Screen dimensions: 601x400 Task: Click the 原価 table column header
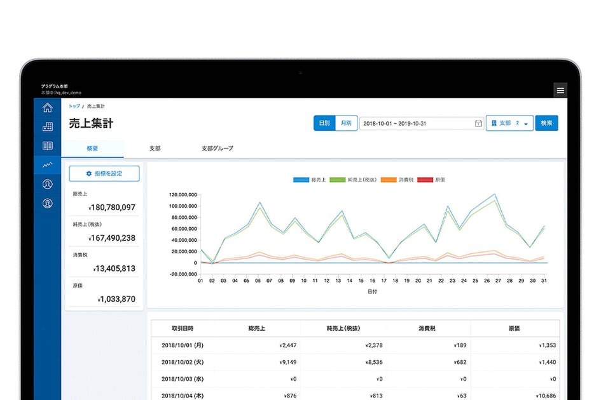[514, 328]
